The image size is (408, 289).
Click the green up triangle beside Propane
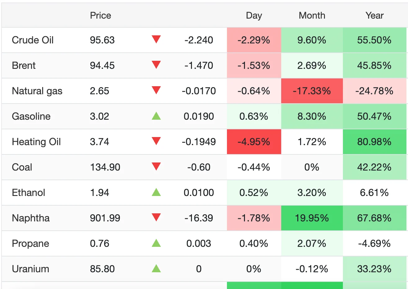click(156, 243)
